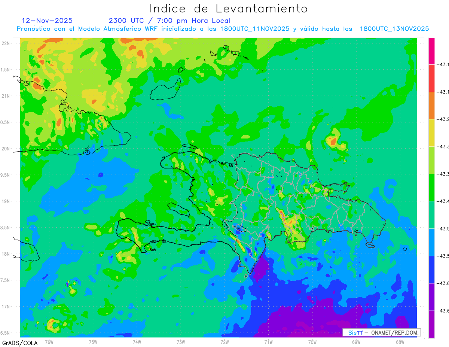The width and height of the screenshot is (449, 347).
Task: Click the '-43.4' legend value
Action: pyautogui.click(x=444, y=201)
